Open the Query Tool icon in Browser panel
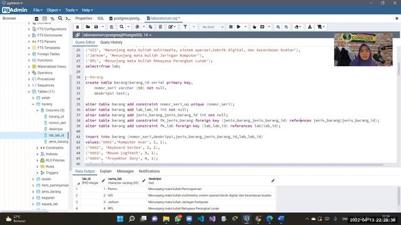401x225 pixels. pyautogui.click(x=36, y=19)
